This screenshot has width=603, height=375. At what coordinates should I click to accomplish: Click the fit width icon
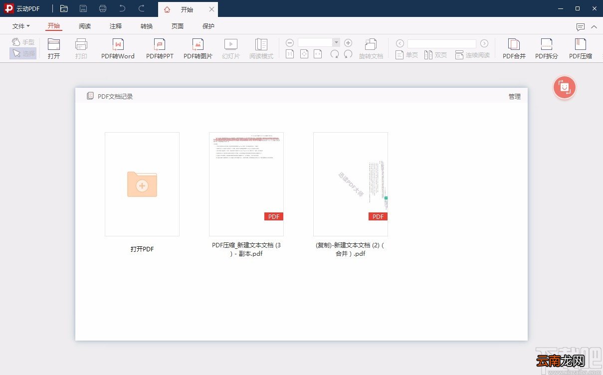[x=318, y=54]
